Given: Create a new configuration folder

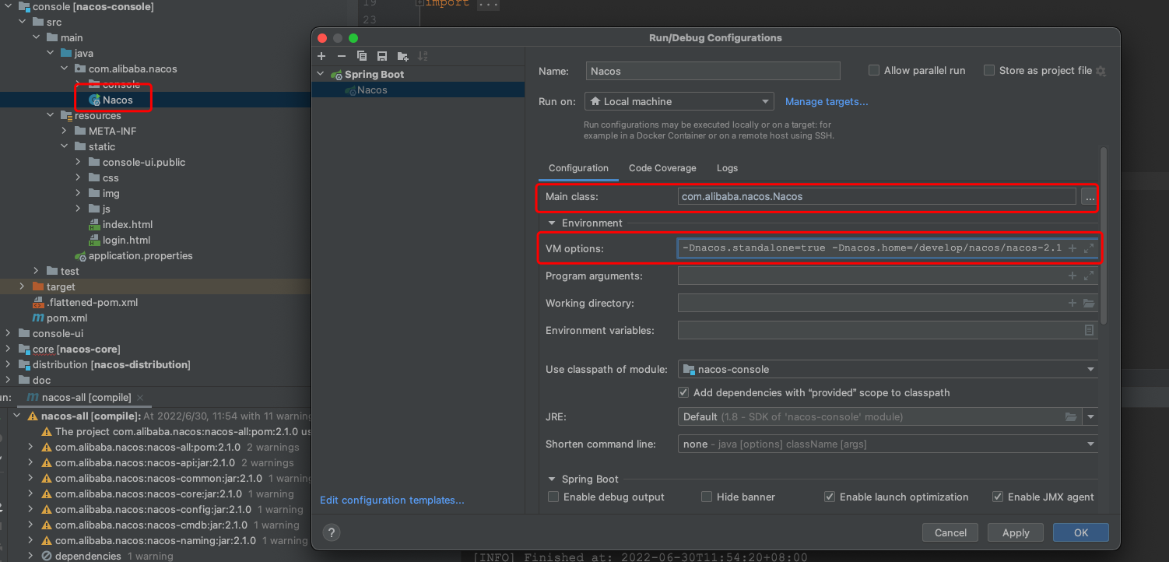Looking at the screenshot, I should (x=402, y=56).
